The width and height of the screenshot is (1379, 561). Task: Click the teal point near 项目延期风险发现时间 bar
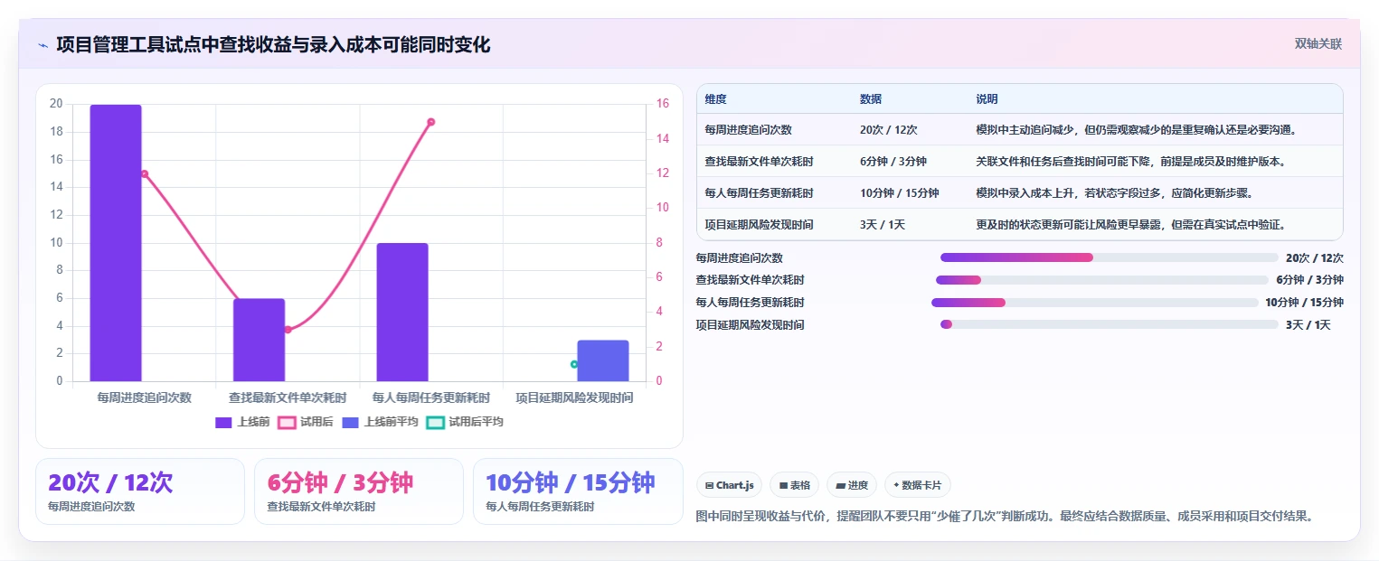(574, 364)
